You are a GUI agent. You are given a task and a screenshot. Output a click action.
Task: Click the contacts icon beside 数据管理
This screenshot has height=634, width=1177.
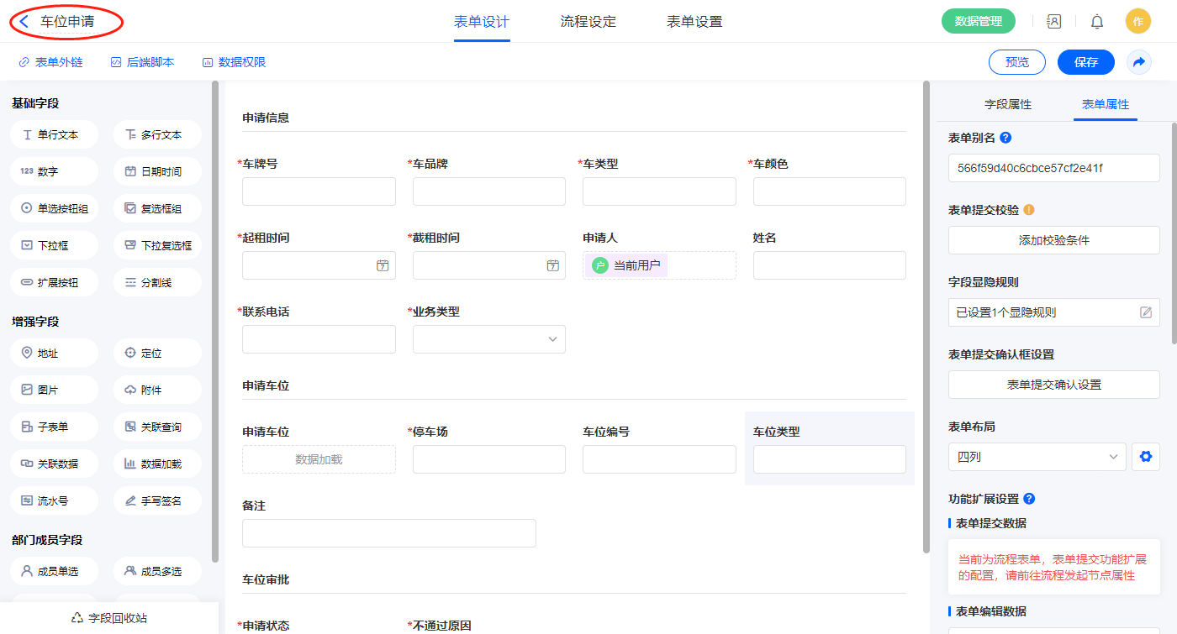(x=1053, y=22)
